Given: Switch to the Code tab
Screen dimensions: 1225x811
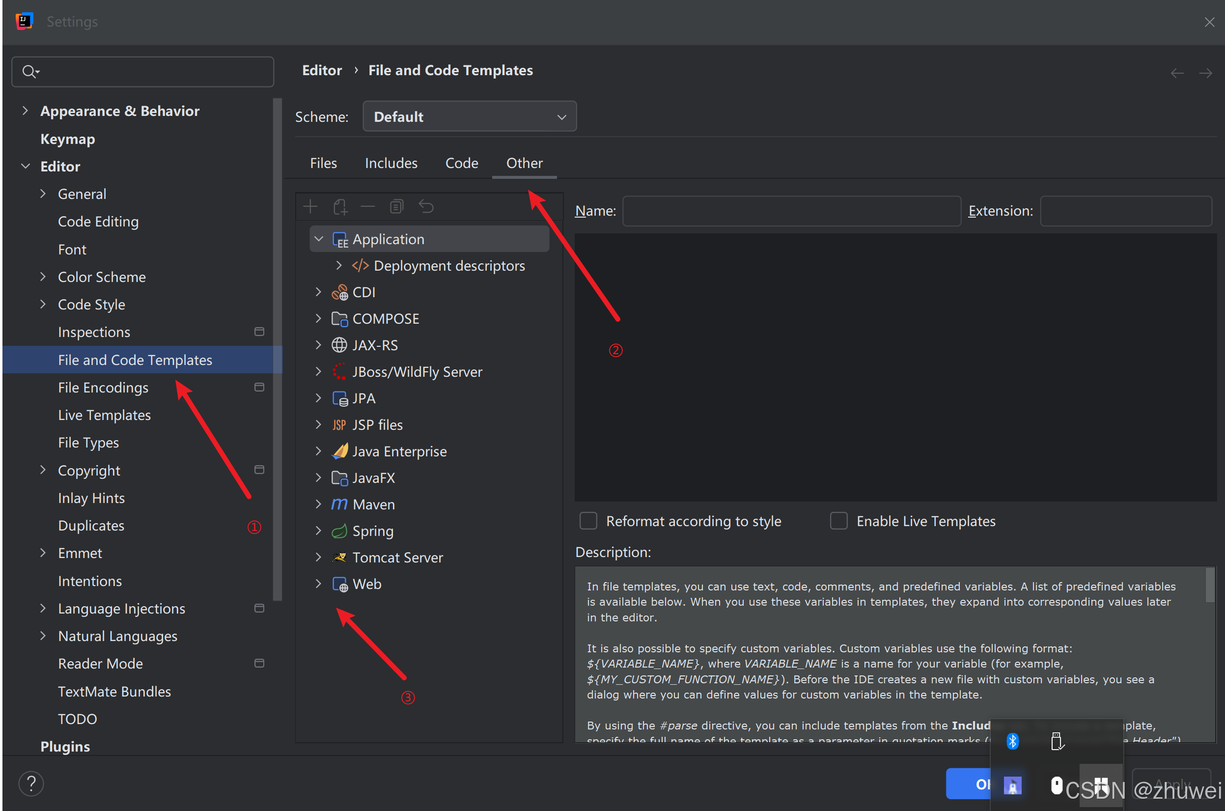Looking at the screenshot, I should pyautogui.click(x=461, y=163).
